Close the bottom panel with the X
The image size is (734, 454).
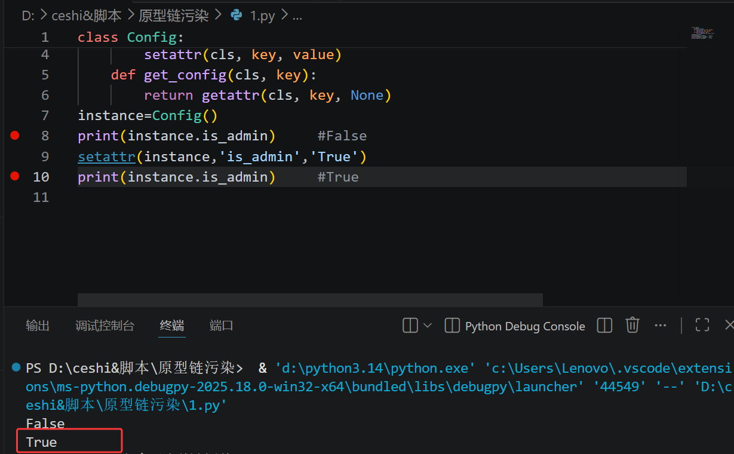(x=729, y=325)
